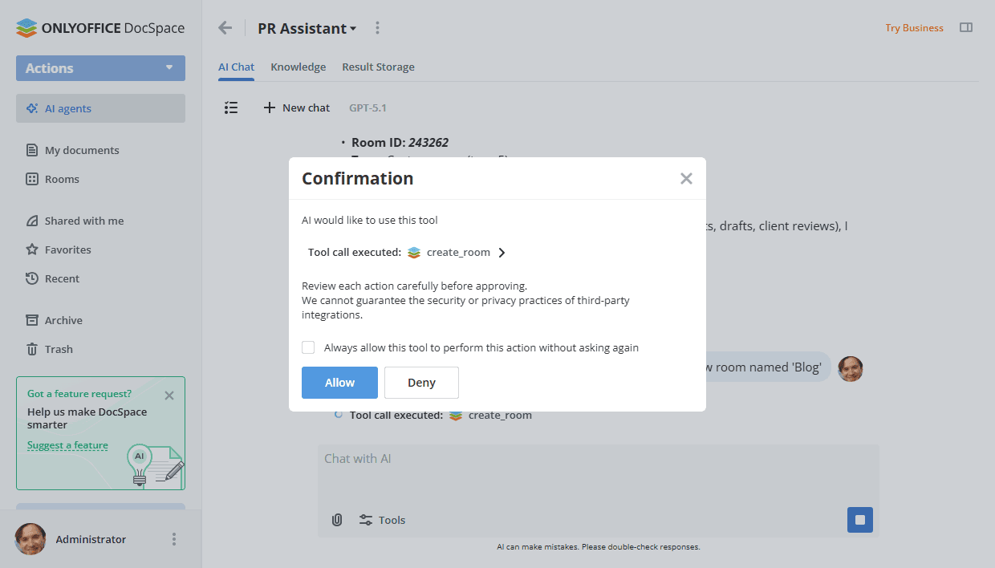Switch to the Knowledge tab
This screenshot has width=995, height=568.
pyautogui.click(x=298, y=67)
